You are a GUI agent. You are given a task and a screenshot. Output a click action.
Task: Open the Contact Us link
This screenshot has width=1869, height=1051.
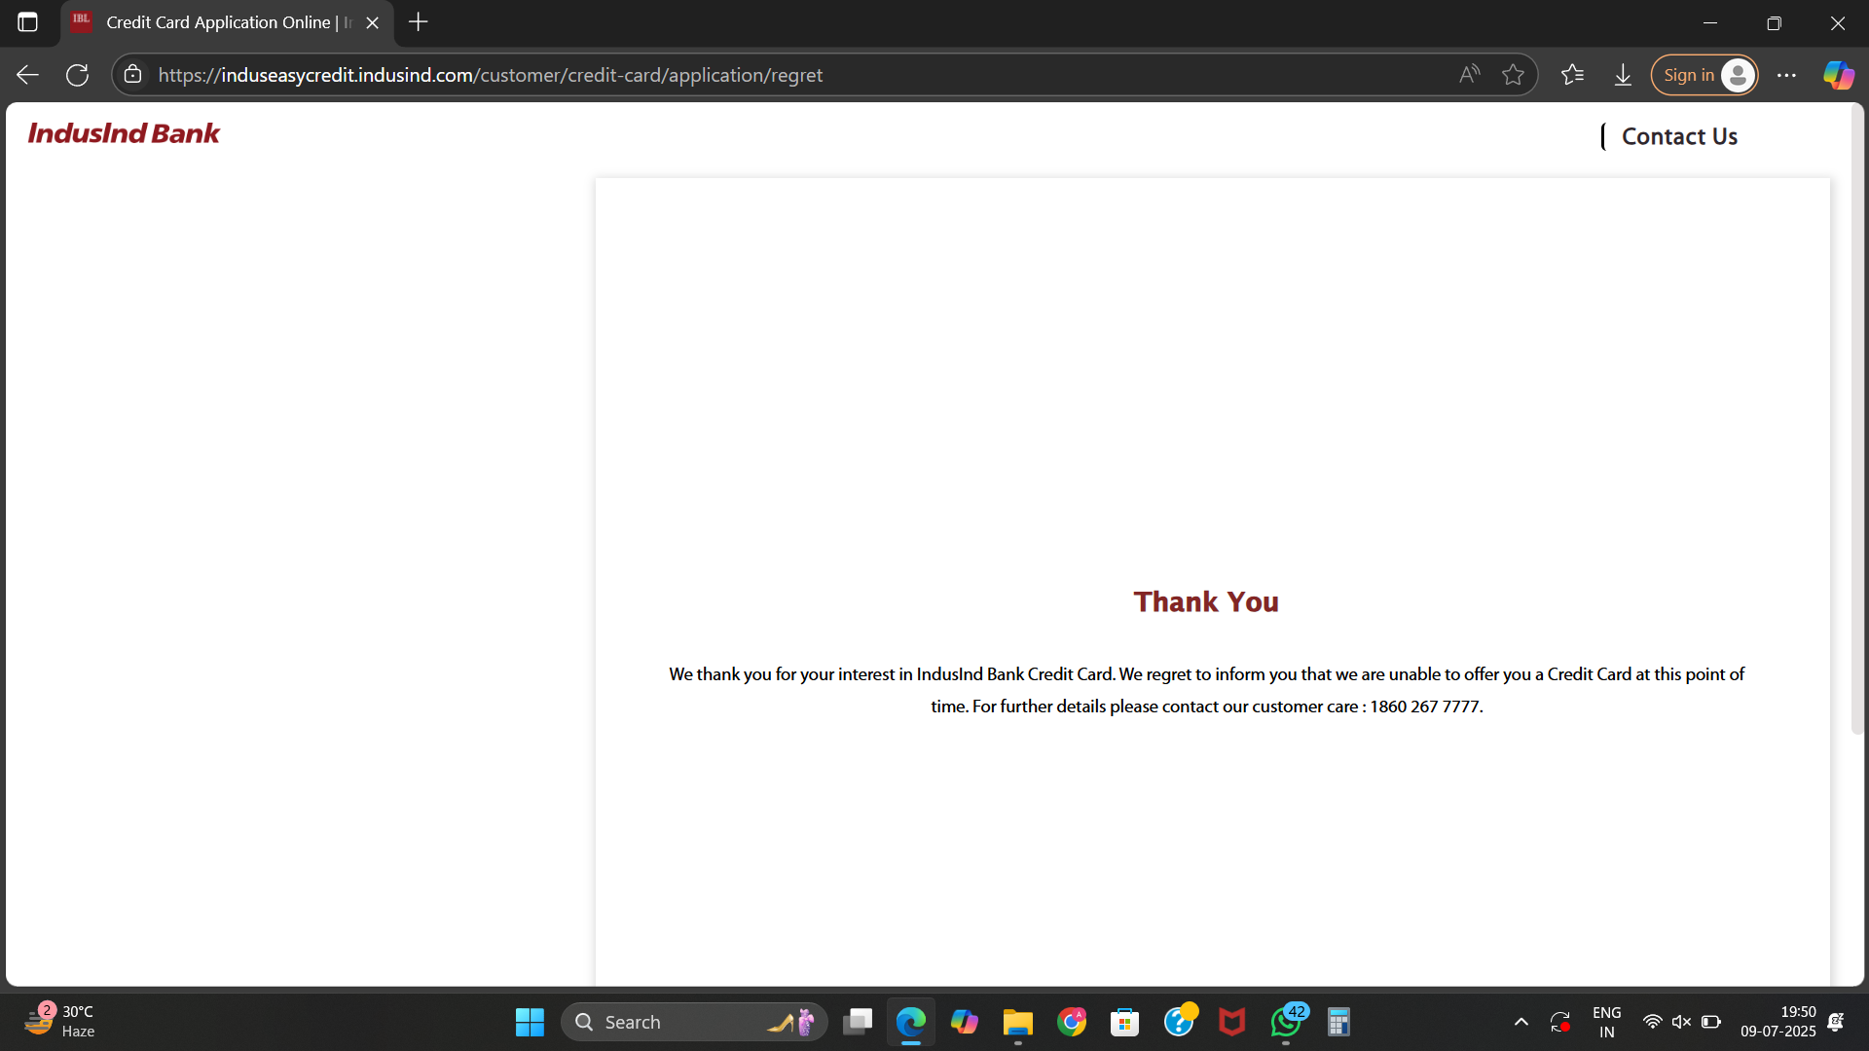pyautogui.click(x=1679, y=136)
